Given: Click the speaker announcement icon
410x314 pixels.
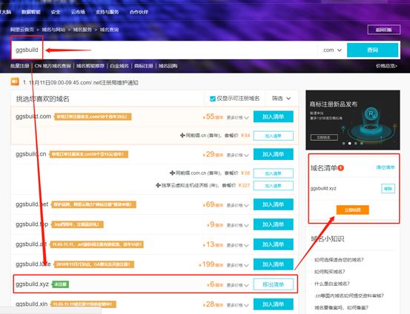Looking at the screenshot, I should 15,81.
